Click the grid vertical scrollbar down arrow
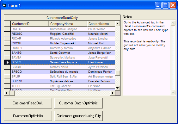The image size is (178, 124). coord(118,88)
